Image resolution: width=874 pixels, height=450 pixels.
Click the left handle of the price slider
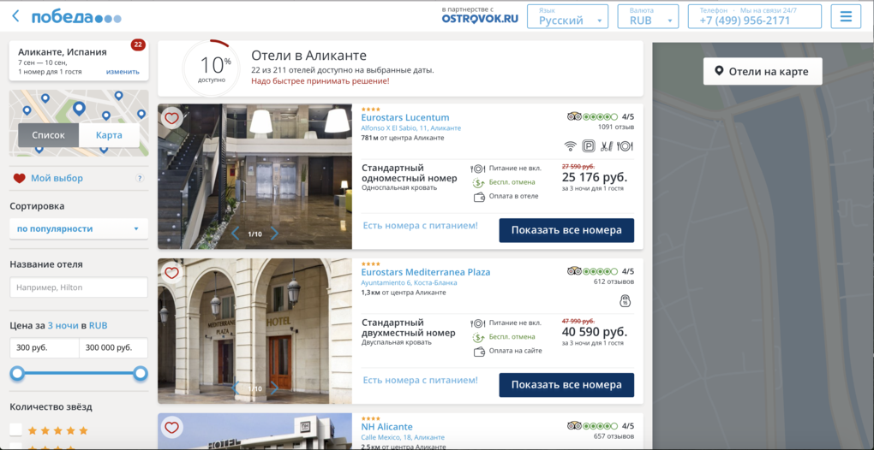[17, 373]
